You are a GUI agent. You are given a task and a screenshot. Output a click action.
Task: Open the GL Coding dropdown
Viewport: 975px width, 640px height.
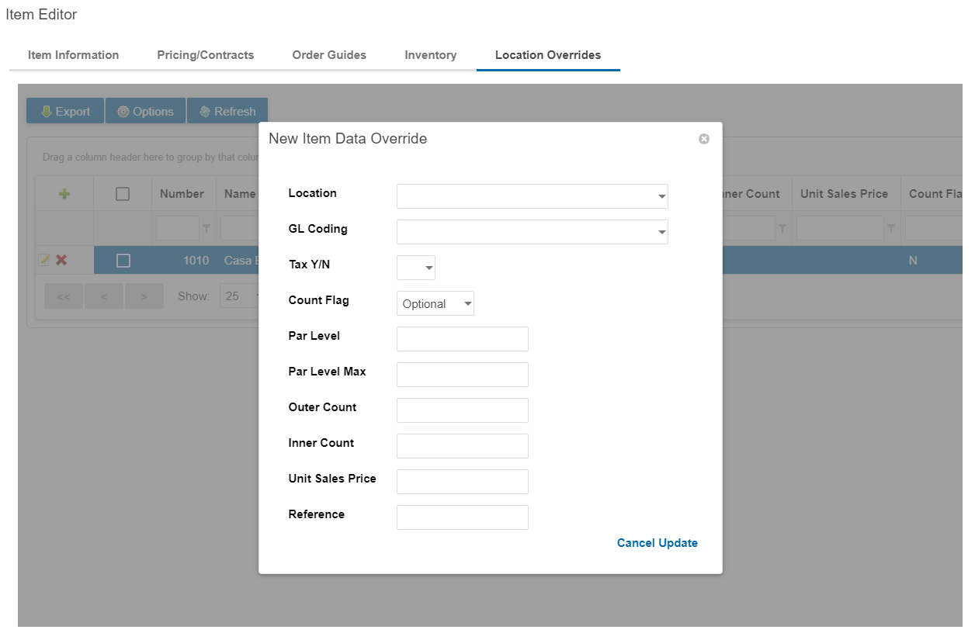(x=661, y=233)
